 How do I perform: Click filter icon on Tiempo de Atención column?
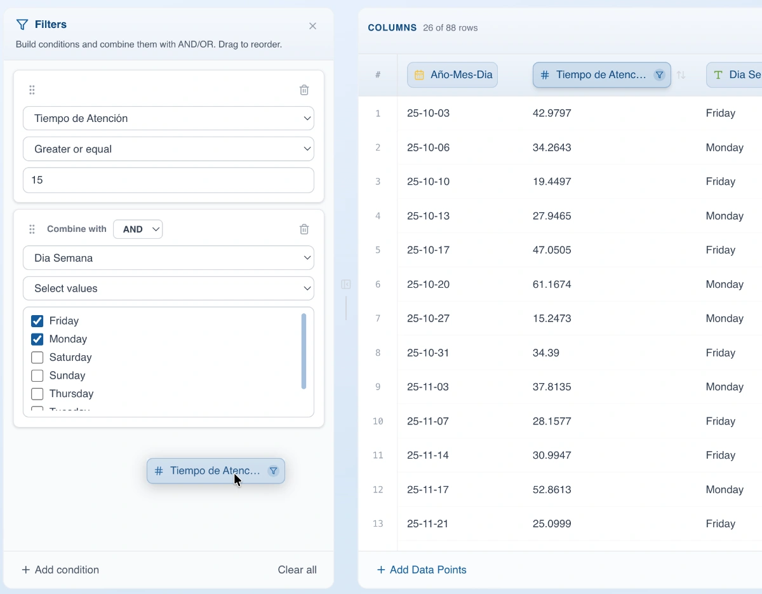[x=659, y=75]
